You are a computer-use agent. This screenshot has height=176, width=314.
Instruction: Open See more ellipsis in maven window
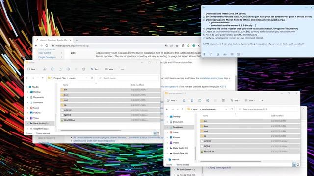(x=122, y=69)
